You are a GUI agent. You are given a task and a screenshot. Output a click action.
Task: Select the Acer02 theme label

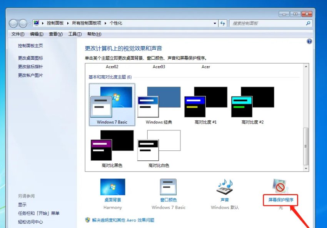112,67
